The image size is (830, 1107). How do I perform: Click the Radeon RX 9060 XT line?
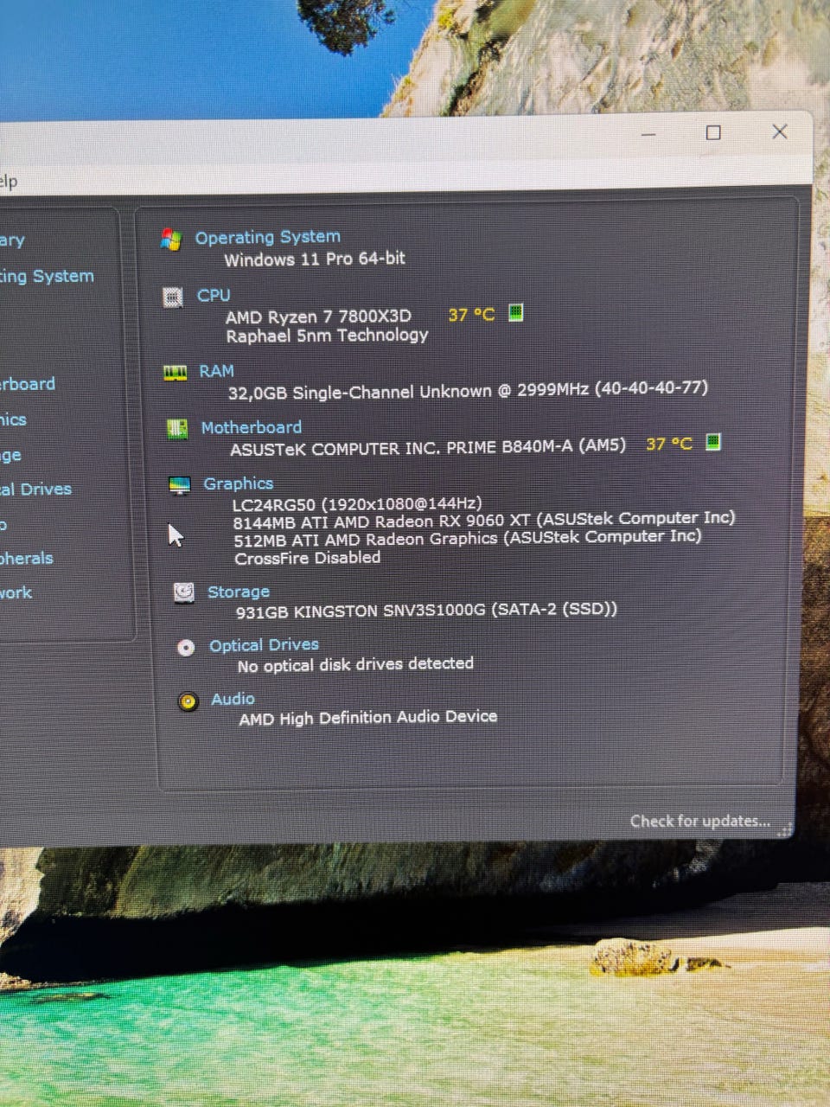pyautogui.click(x=484, y=520)
